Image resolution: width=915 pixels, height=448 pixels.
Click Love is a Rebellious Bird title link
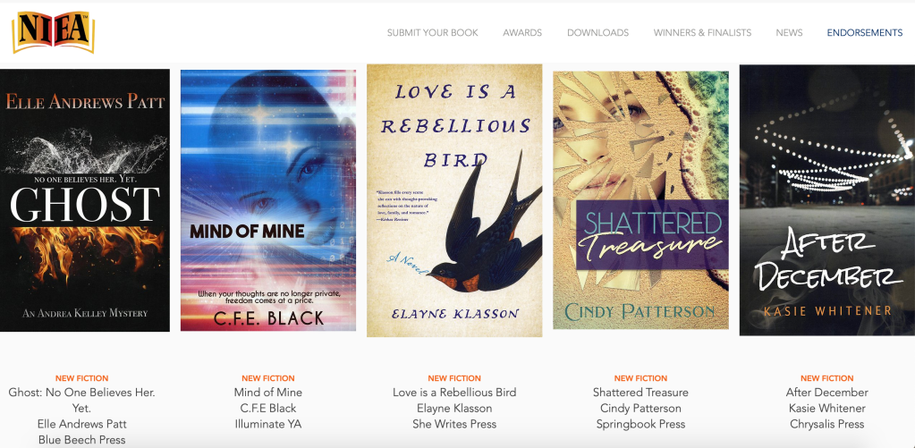pyautogui.click(x=454, y=392)
